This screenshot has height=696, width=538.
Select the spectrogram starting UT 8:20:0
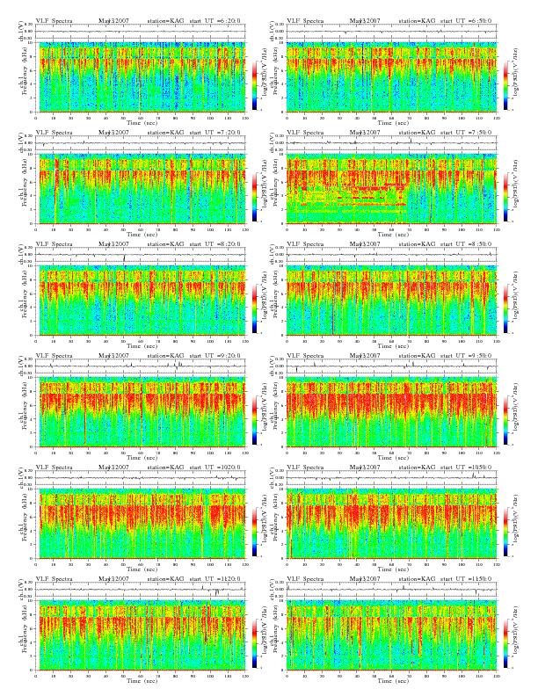pos(141,300)
